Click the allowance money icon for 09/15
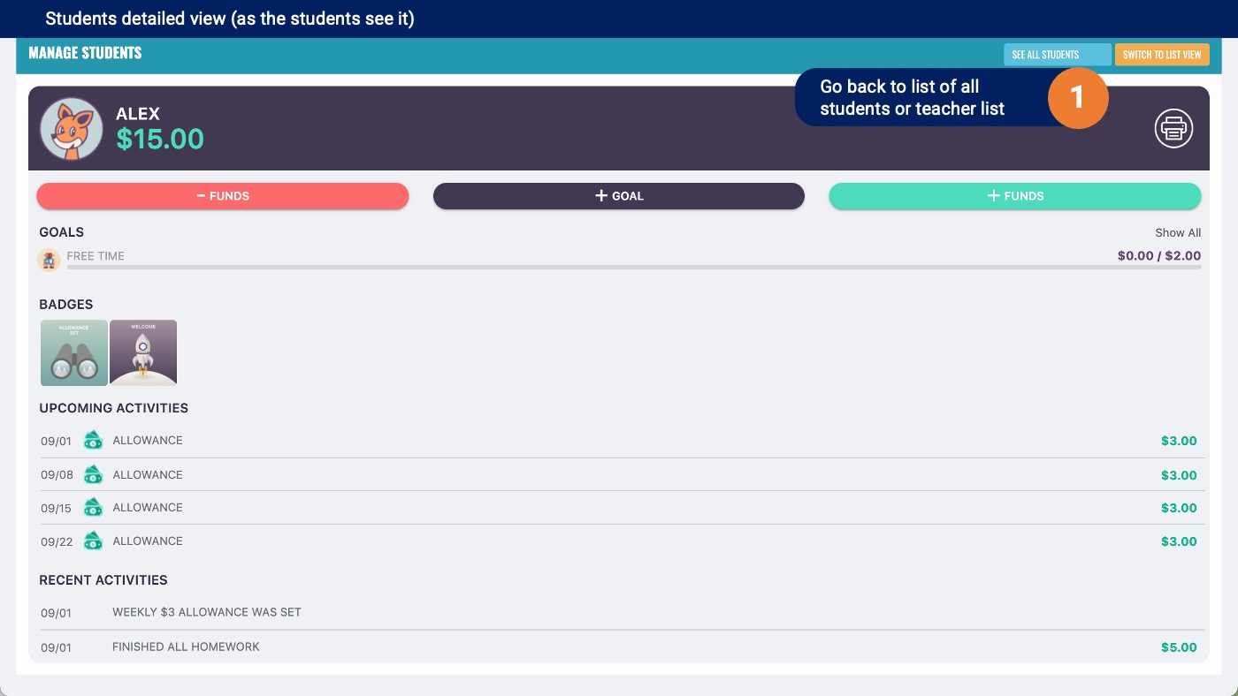1238x696 pixels. (x=93, y=508)
